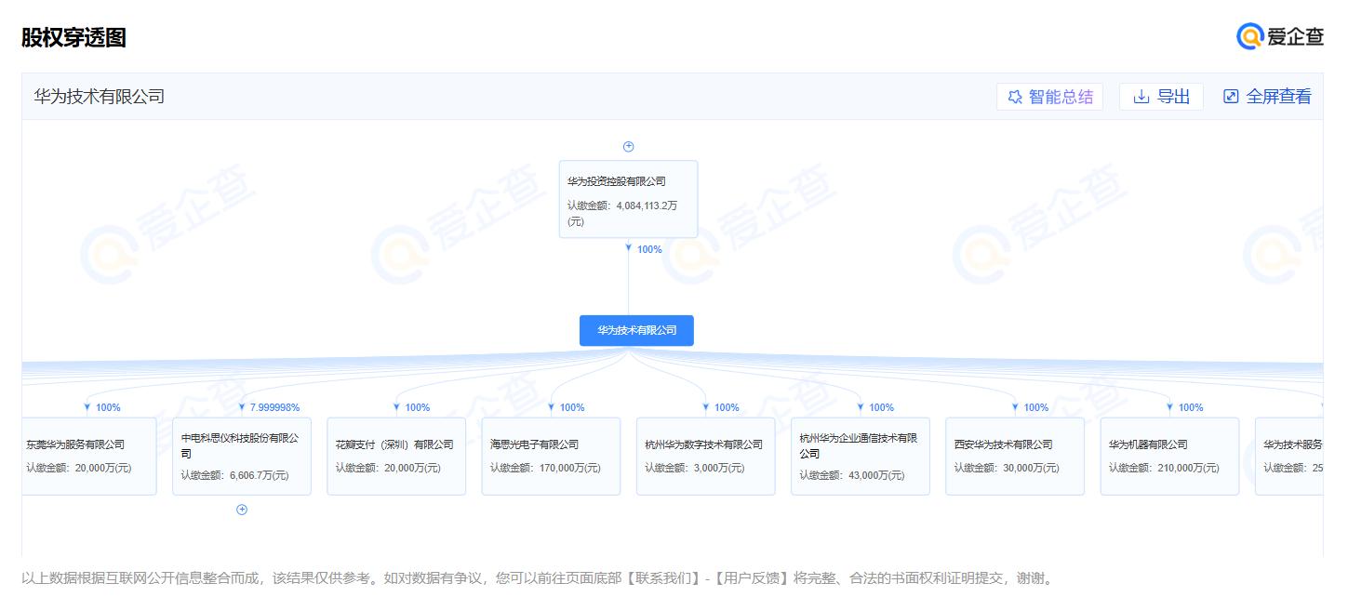The width and height of the screenshot is (1348, 610).
Task: Open the 华为机器有限公司 card
Action: (x=1169, y=456)
